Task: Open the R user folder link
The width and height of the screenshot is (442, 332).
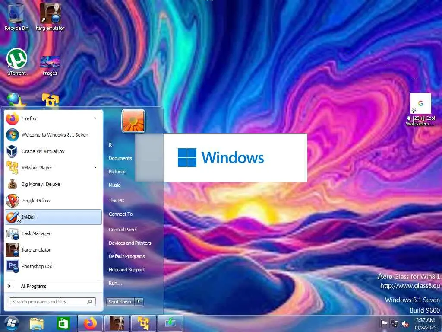Action: (110, 145)
